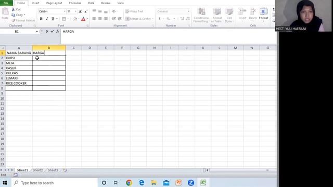Expand the Font name dropdown
Image resolution: width=333 pixels, height=187 pixels.
(65, 11)
